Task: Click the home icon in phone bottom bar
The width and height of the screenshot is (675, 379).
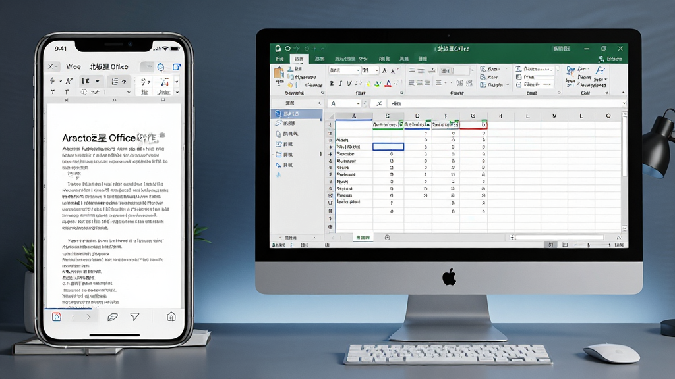Action: 171,316
